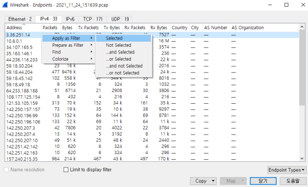Click the 닫기 (Close) button
Image resolution: width=308 pixels, height=187 pixels.
(x=263, y=181)
